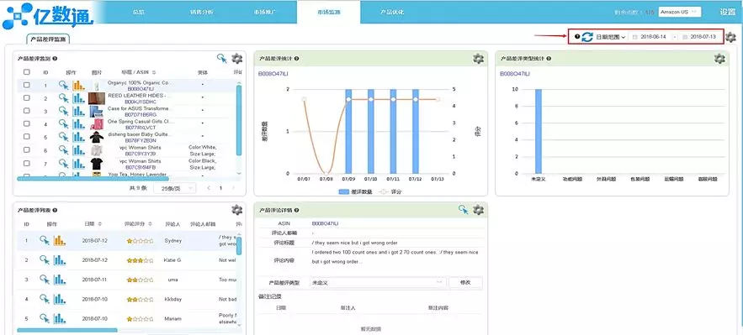The height and width of the screenshot is (335, 743).
Task: Open the B07C9Y3Y39 ASIN link
Action: 141,154
